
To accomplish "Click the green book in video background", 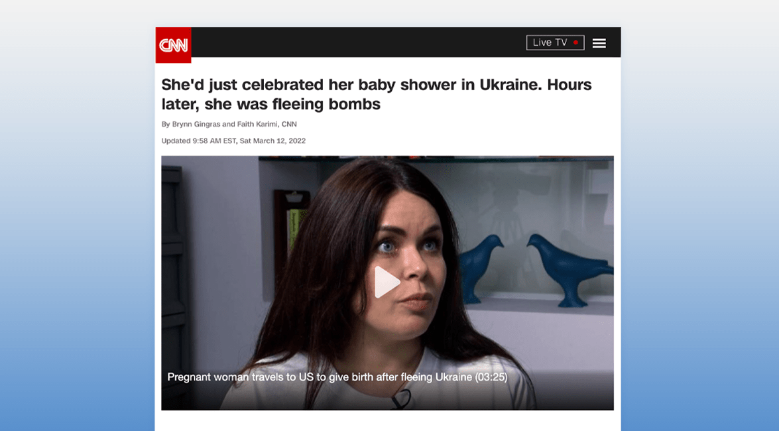I will pos(294,229).
